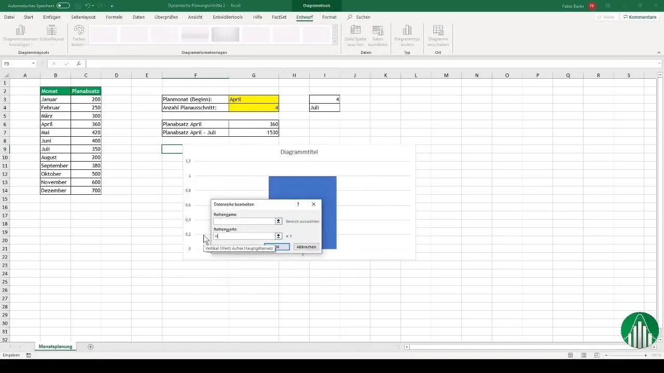Switch to Normal view icon
Screen dimensions: 664x373
(571, 355)
